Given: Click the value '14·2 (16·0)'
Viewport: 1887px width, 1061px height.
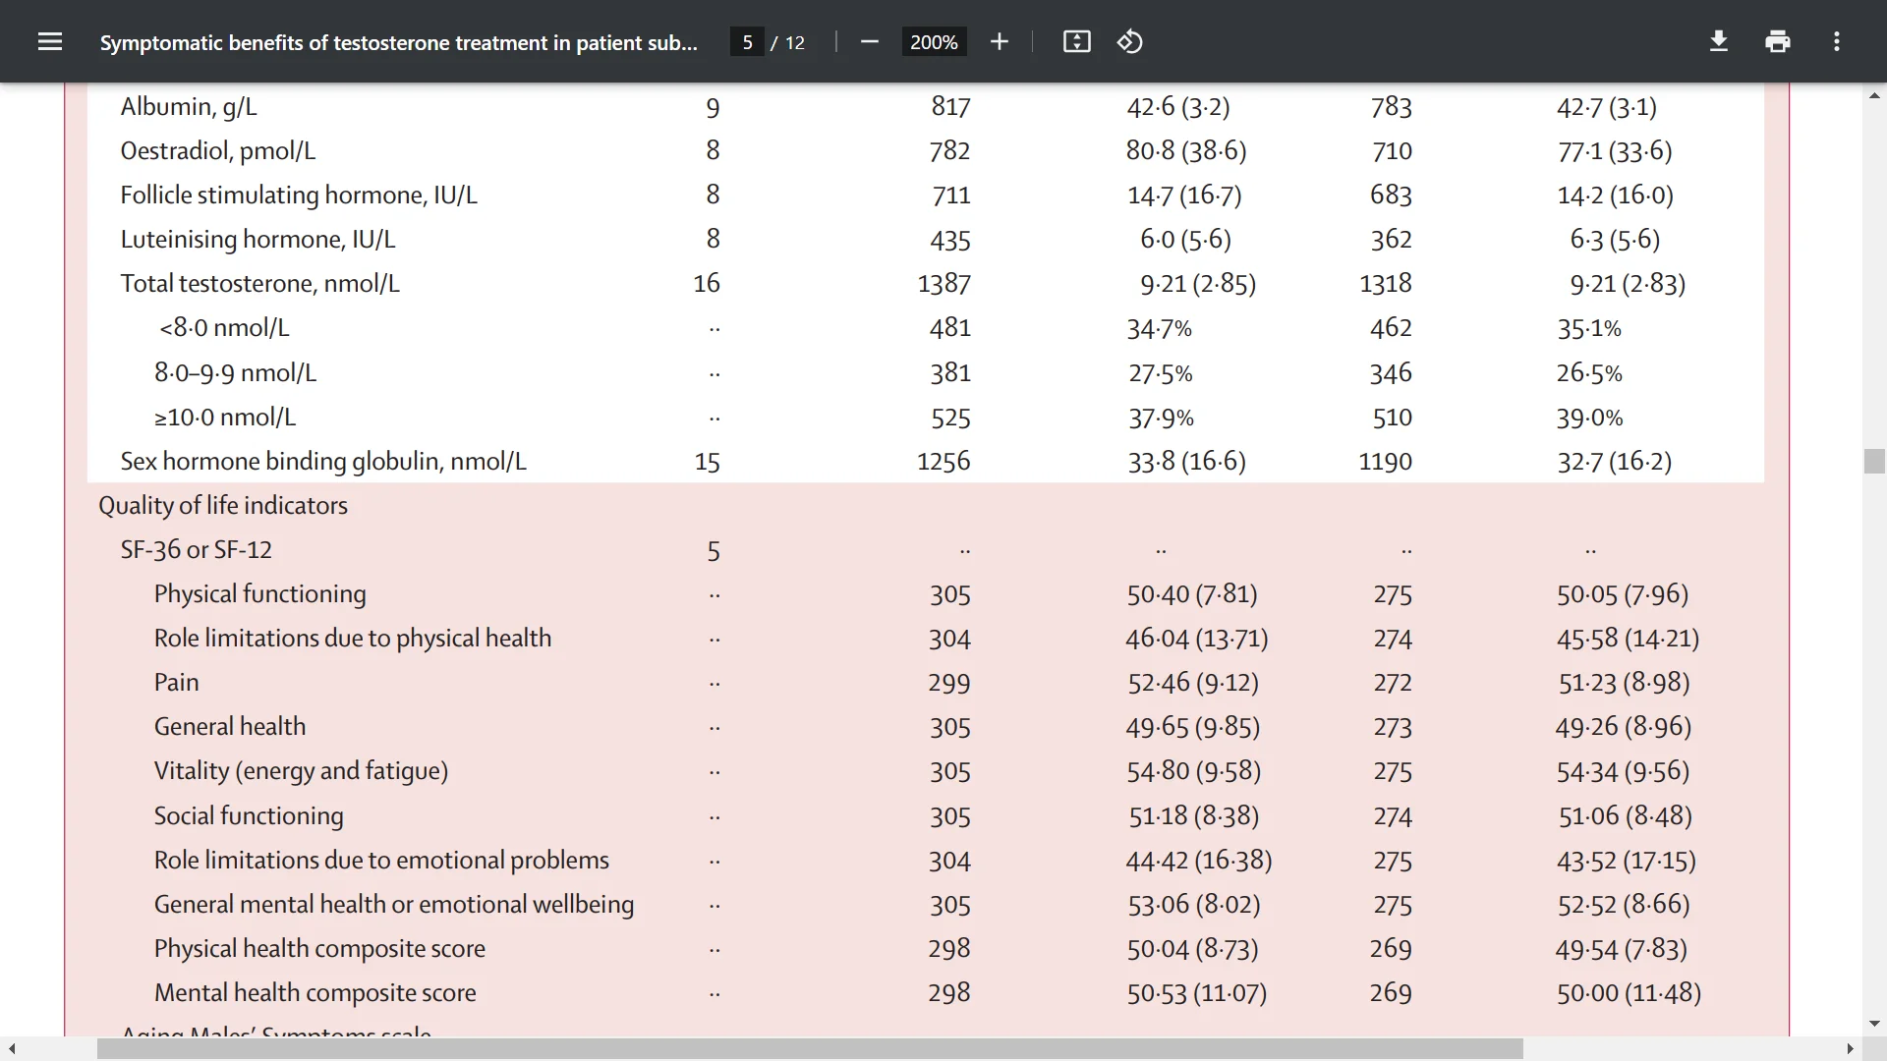Looking at the screenshot, I should click(1616, 195).
